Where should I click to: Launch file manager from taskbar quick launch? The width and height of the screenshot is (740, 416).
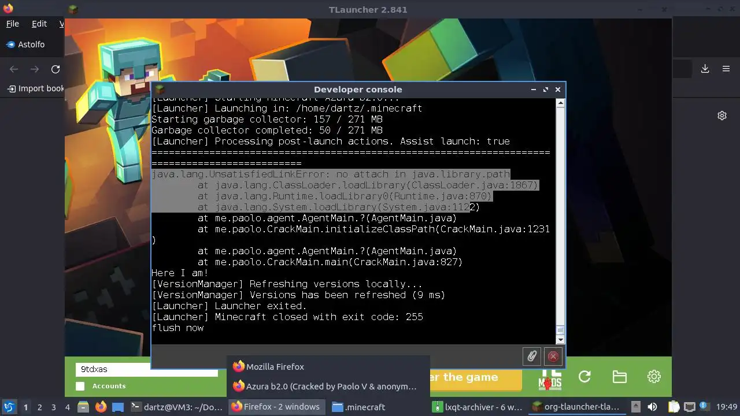(x=83, y=407)
